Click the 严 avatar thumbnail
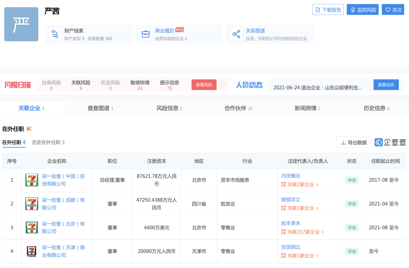The width and height of the screenshot is (409, 268). pyautogui.click(x=21, y=24)
